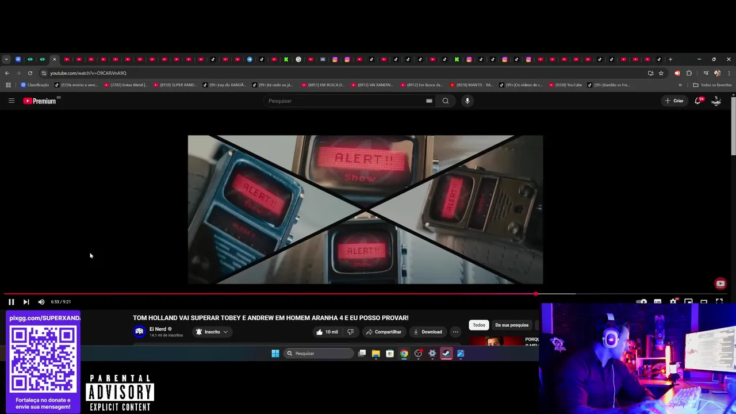736x414 pixels.
Task: Open apps grid in bookmarks bar
Action: point(8,85)
